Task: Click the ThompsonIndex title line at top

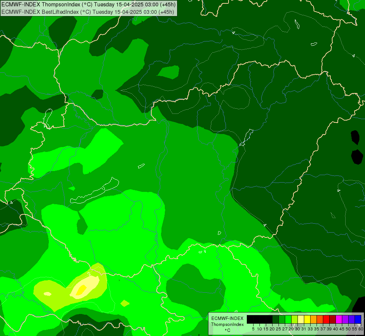Action: click(x=88, y=4)
